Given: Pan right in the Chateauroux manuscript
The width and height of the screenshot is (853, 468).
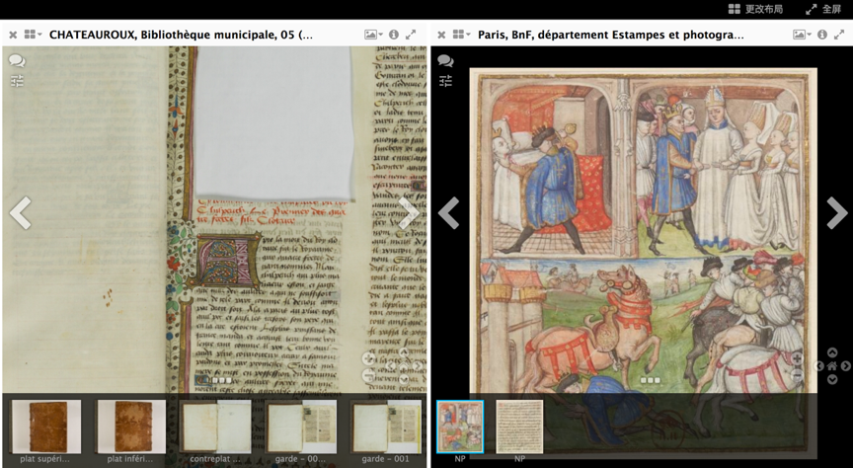Looking at the screenshot, I should coord(418,365).
